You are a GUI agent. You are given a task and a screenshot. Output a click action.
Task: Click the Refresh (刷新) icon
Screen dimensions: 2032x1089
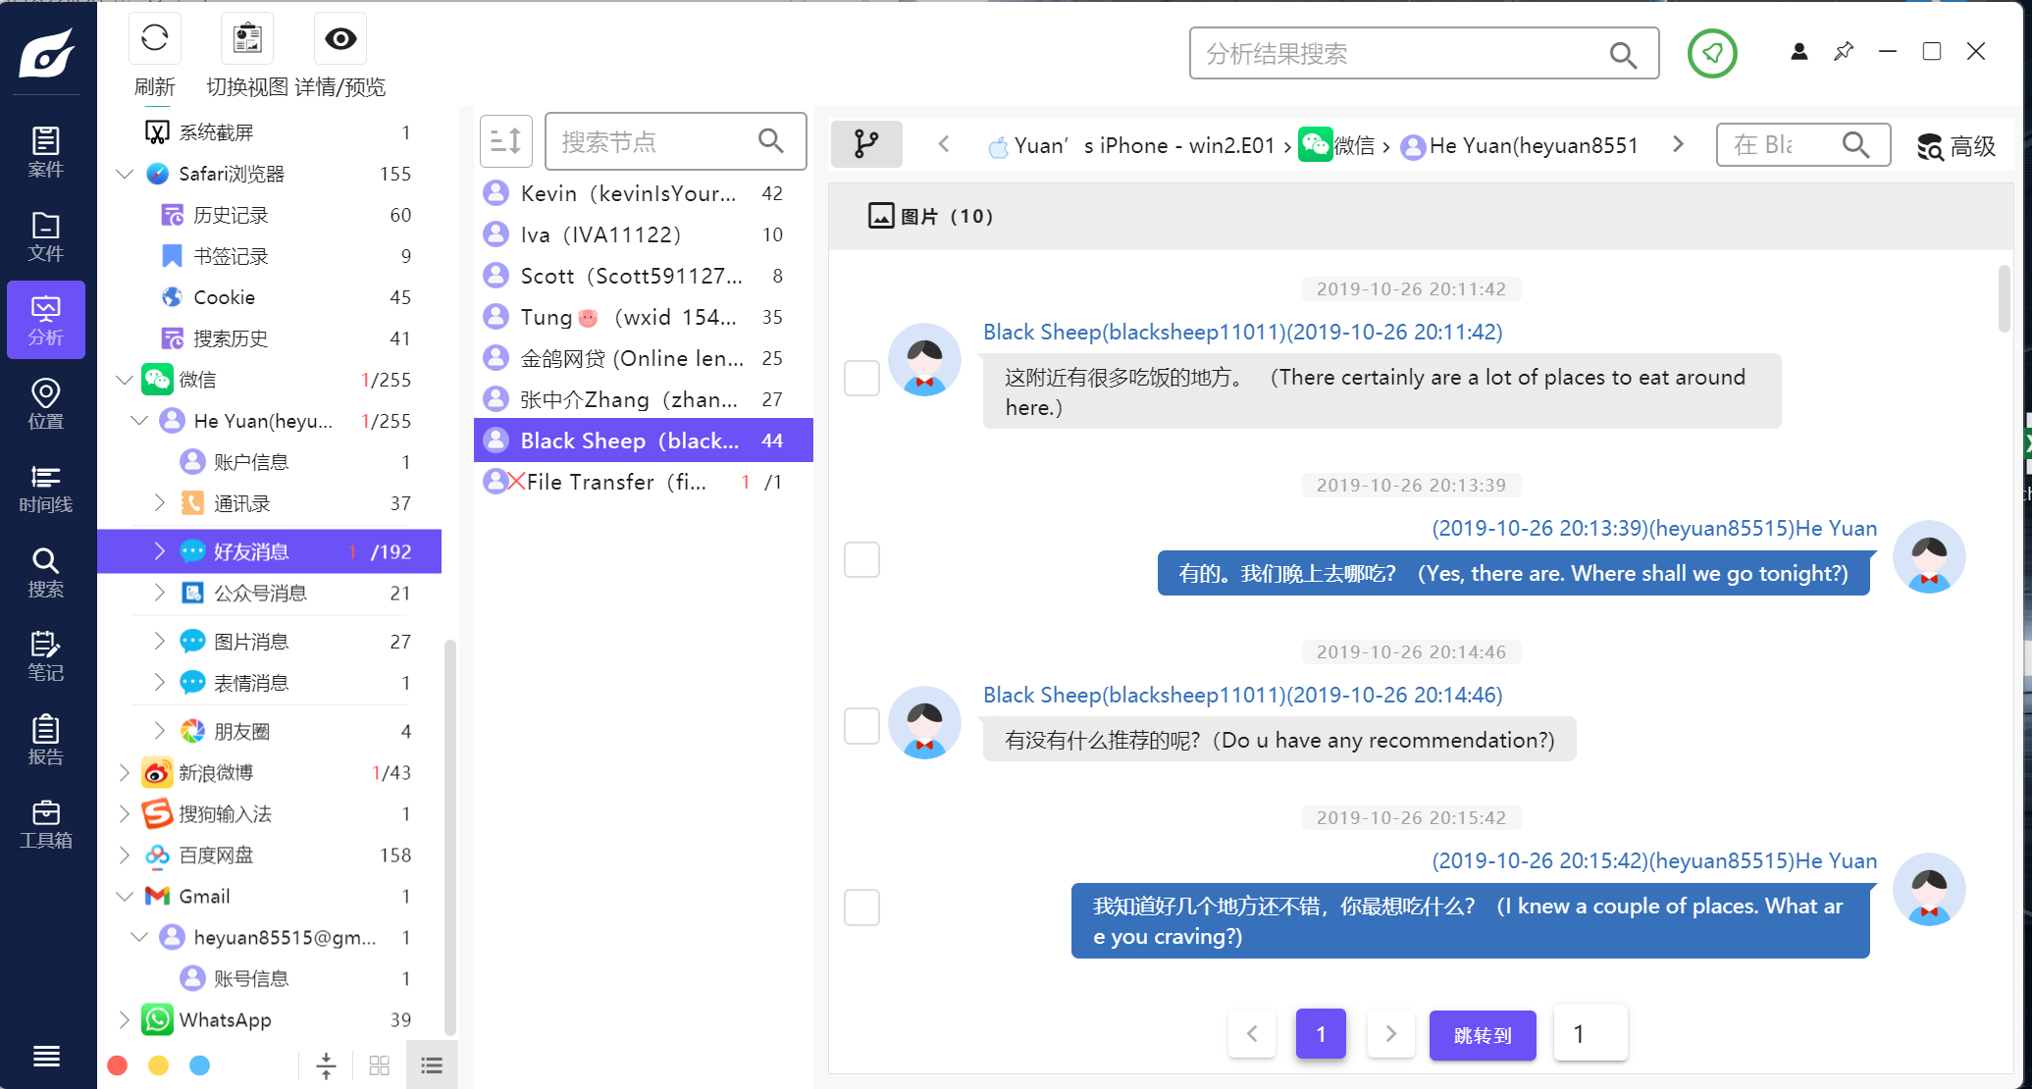coord(154,39)
